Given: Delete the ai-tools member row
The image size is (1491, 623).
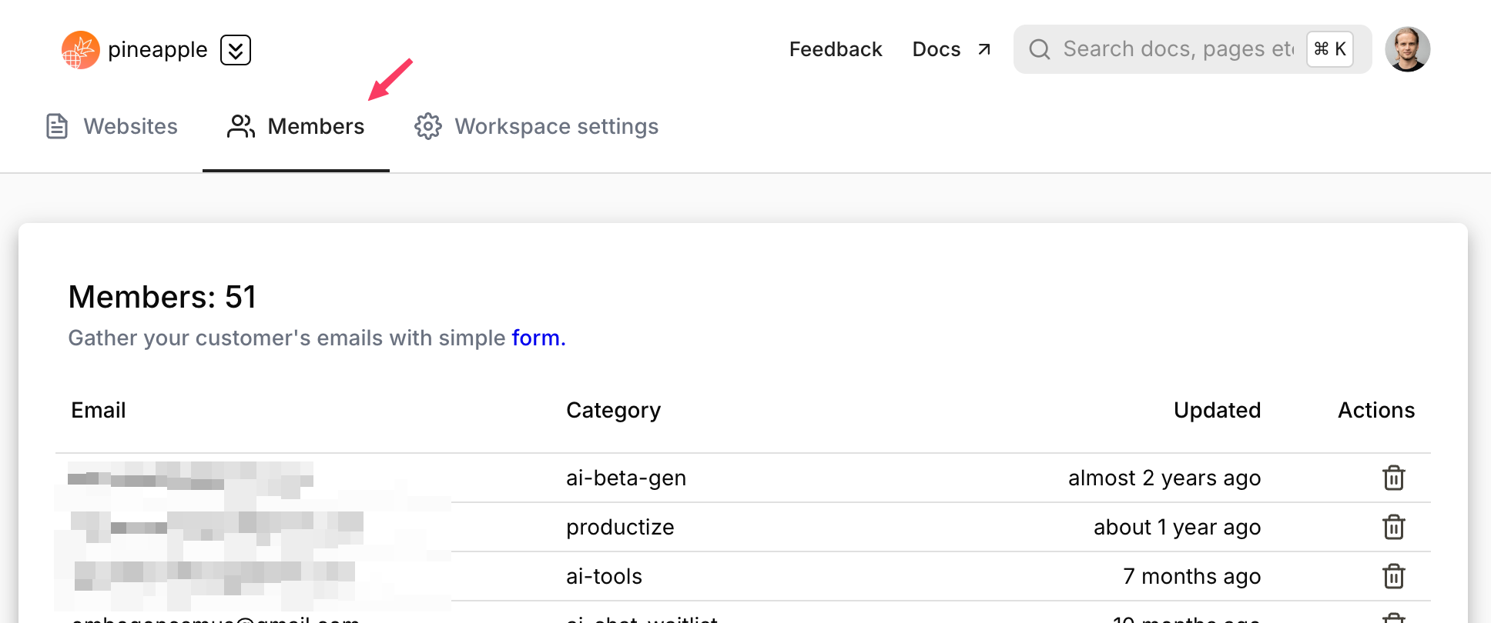Looking at the screenshot, I should 1393,576.
